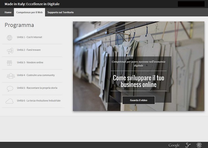Click the Programma heading
This screenshot has width=208, height=148.
pyautogui.click(x=19, y=25)
